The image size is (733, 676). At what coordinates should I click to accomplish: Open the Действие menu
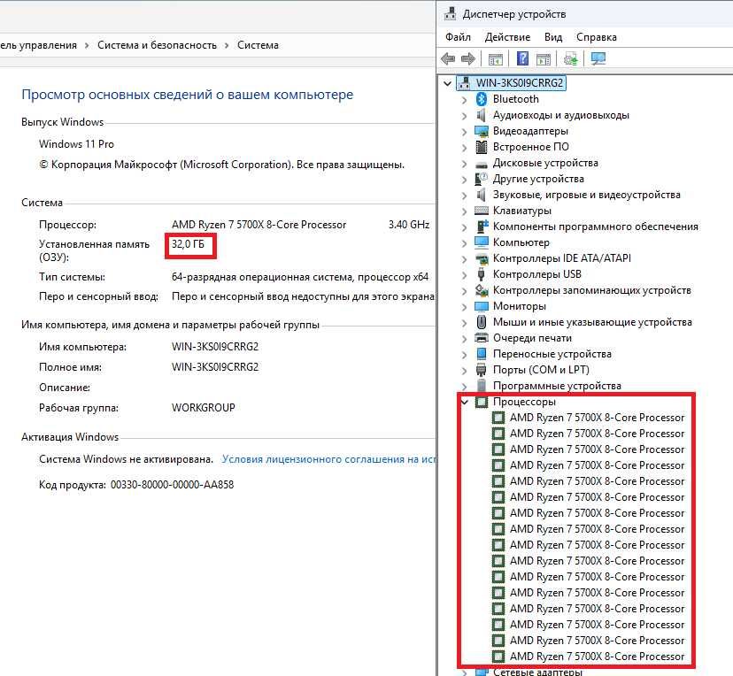(507, 37)
